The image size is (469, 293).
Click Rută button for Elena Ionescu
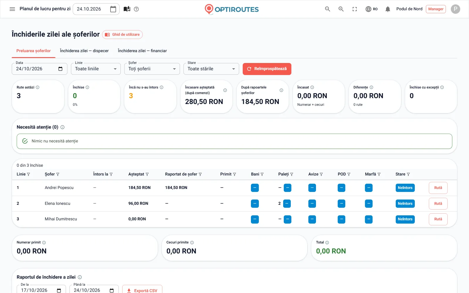coord(438,204)
